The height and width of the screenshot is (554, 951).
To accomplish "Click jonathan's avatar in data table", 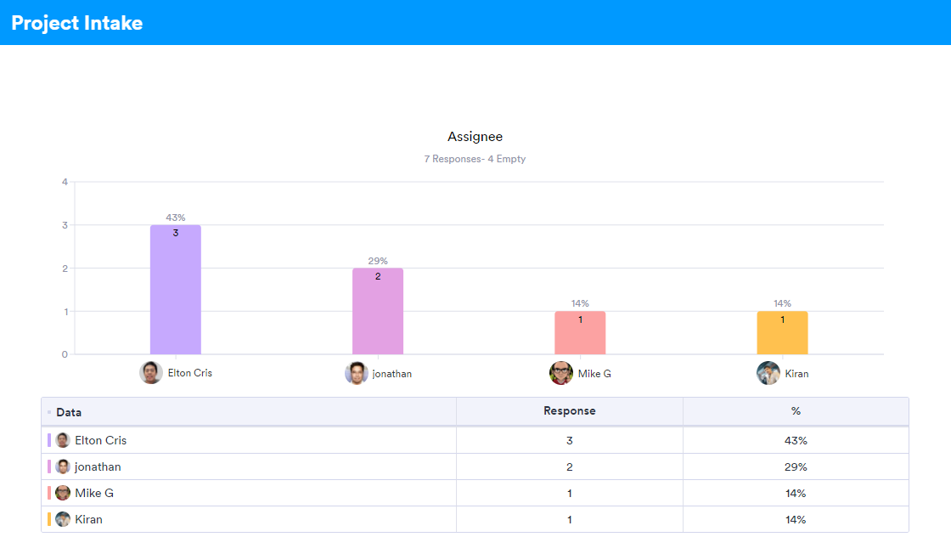I will point(63,466).
